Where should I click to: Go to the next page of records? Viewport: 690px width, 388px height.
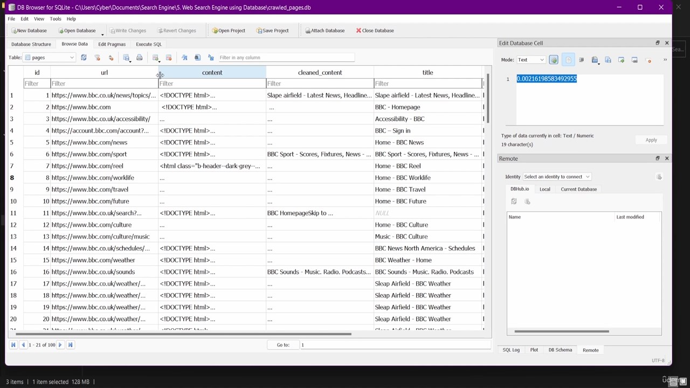tap(60, 345)
